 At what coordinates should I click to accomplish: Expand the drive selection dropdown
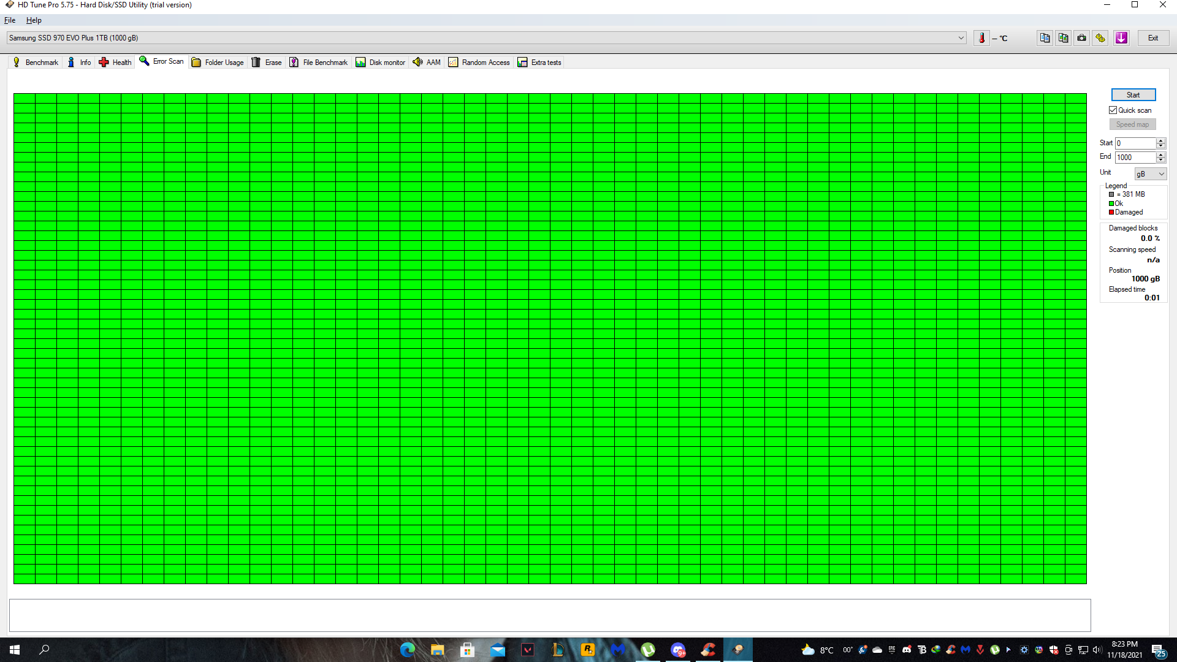coord(961,38)
